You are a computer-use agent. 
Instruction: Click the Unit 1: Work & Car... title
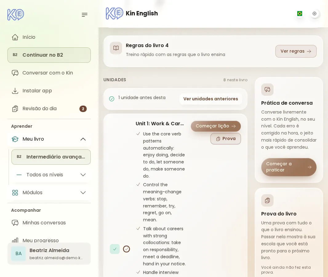(160, 124)
